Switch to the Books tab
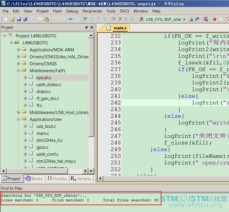The width and height of the screenshot is (229, 212). click(x=34, y=179)
